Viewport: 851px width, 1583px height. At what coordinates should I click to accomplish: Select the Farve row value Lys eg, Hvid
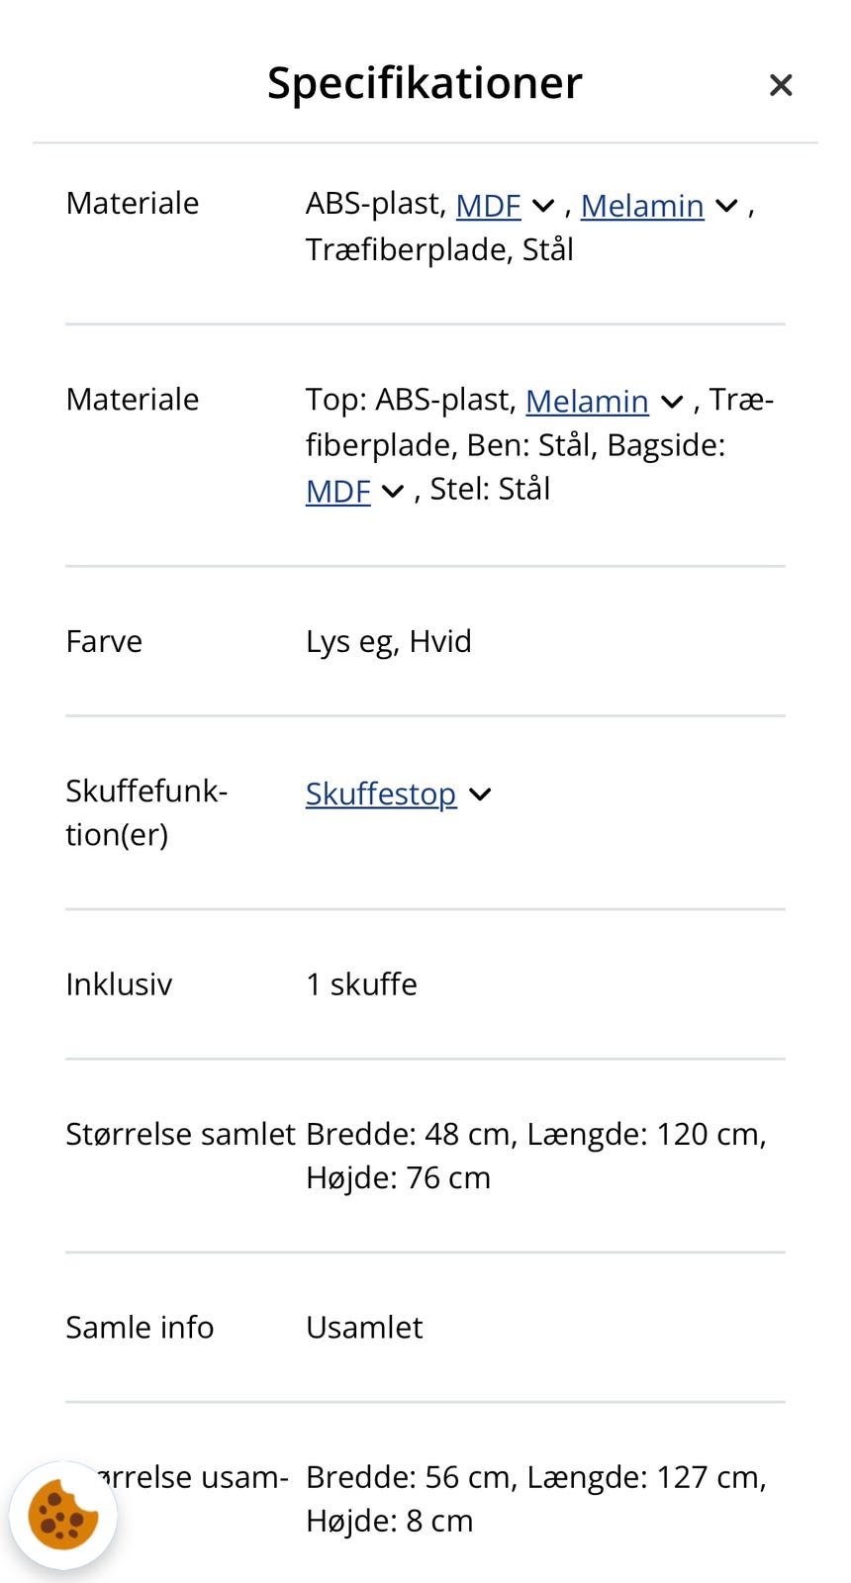click(389, 641)
